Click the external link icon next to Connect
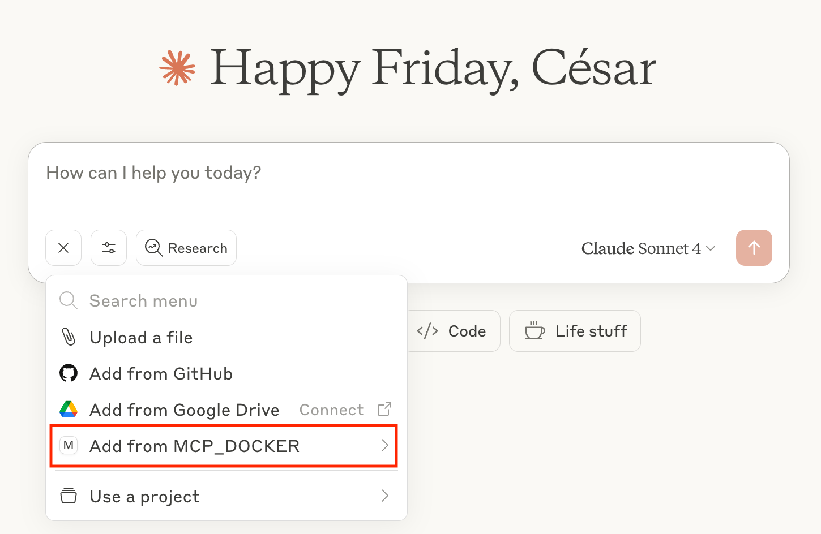The image size is (821, 534). tap(384, 409)
